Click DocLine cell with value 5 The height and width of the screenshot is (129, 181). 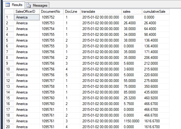tap(72, 75)
